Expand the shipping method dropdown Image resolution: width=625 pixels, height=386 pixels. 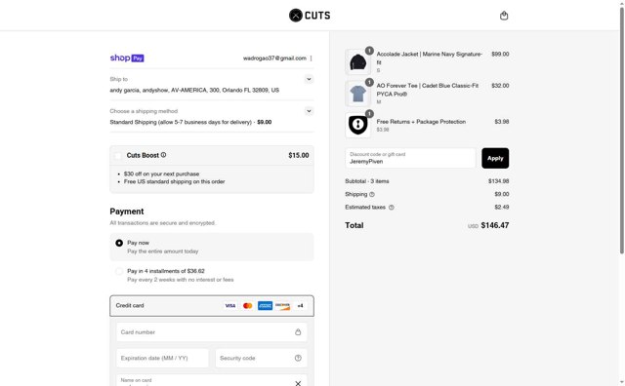click(309, 111)
